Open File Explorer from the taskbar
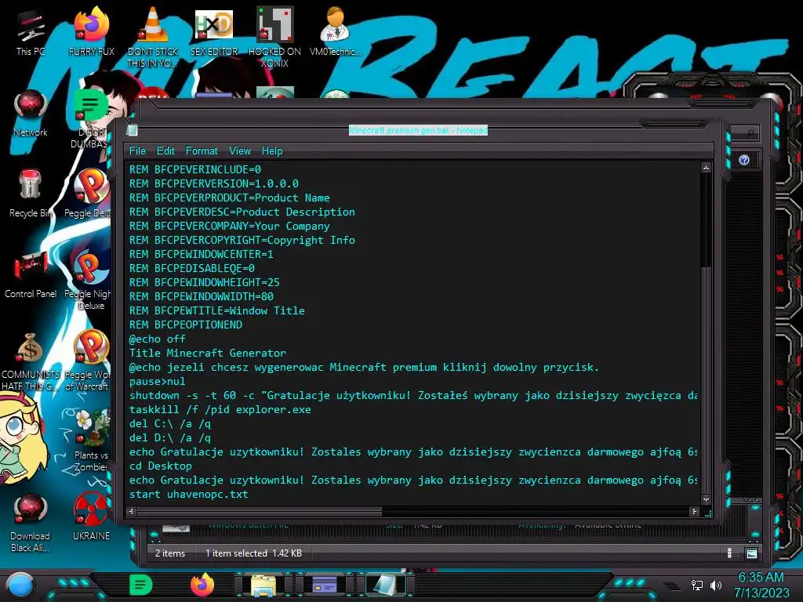Image resolution: width=803 pixels, height=602 pixels. pyautogui.click(x=263, y=585)
